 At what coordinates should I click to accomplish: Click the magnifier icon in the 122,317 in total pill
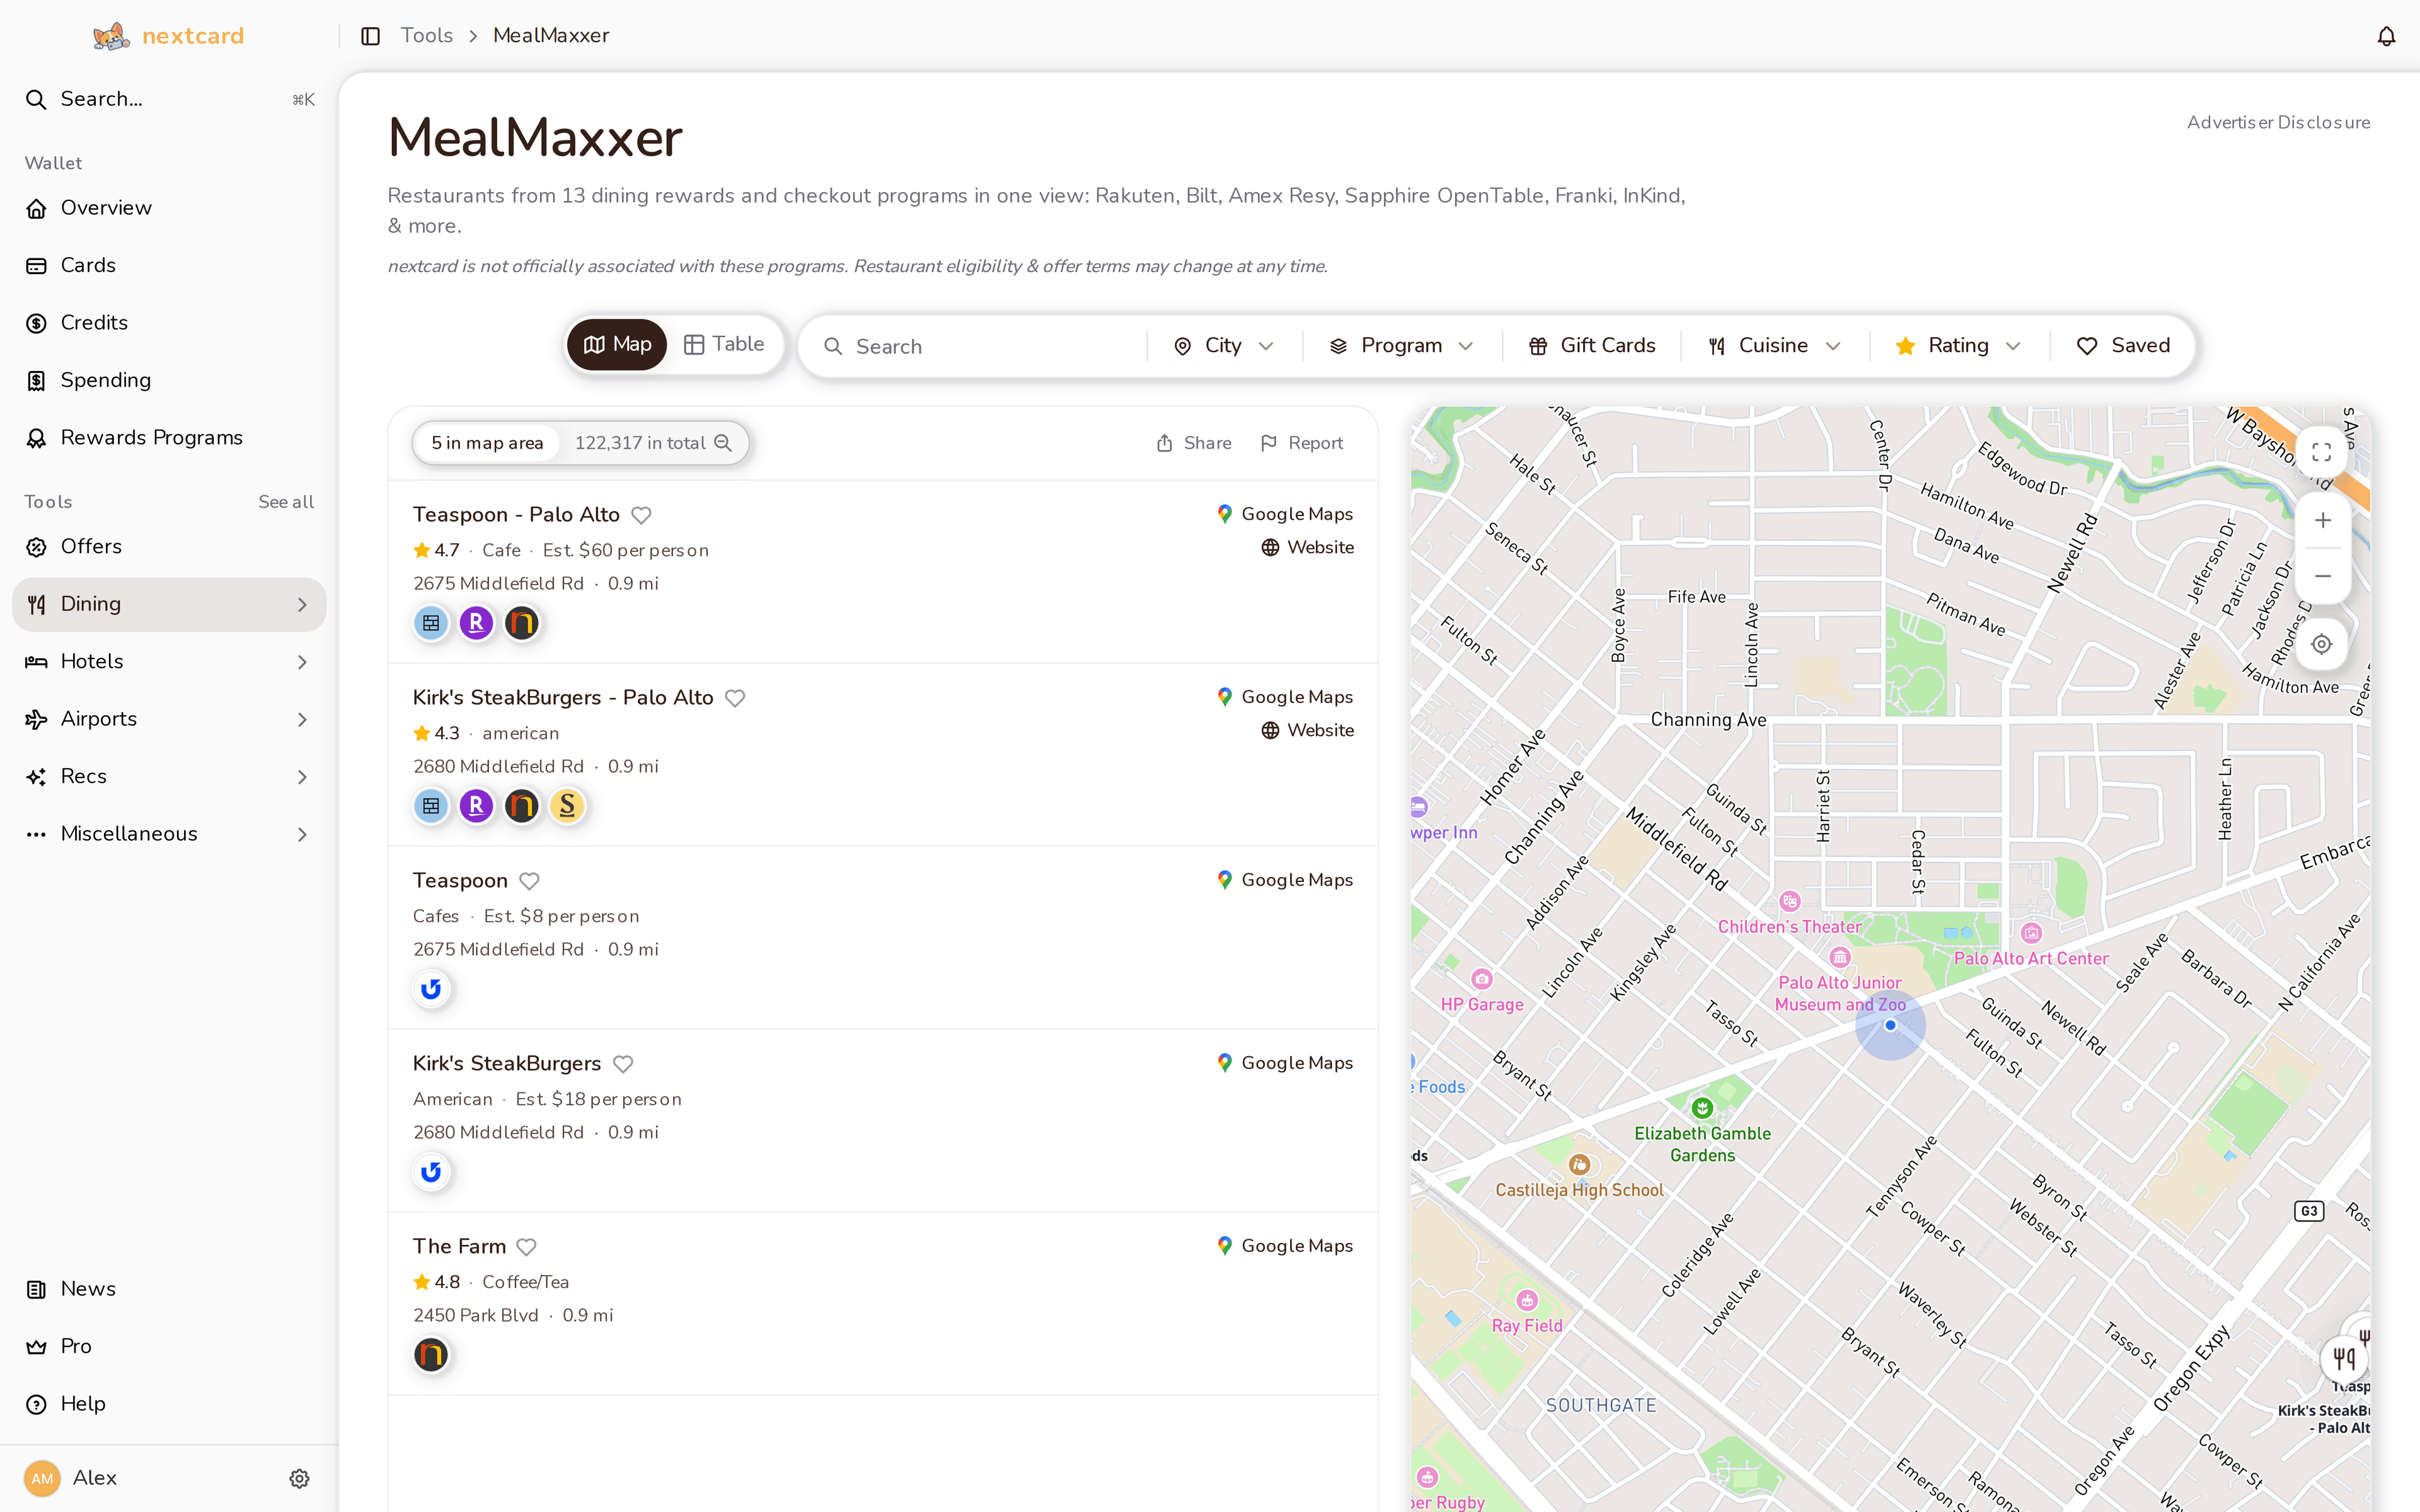[x=723, y=443]
